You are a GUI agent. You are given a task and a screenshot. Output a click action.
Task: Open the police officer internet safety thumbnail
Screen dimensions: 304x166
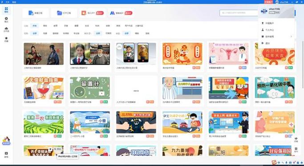229,122
